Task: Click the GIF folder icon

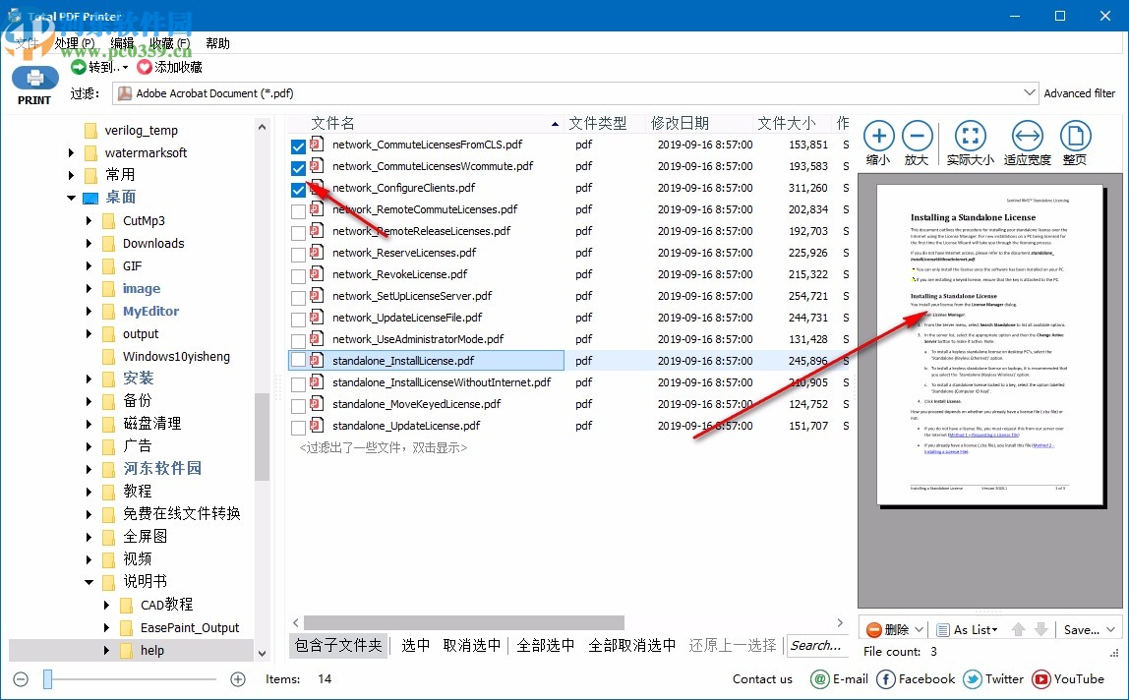Action: tap(109, 266)
